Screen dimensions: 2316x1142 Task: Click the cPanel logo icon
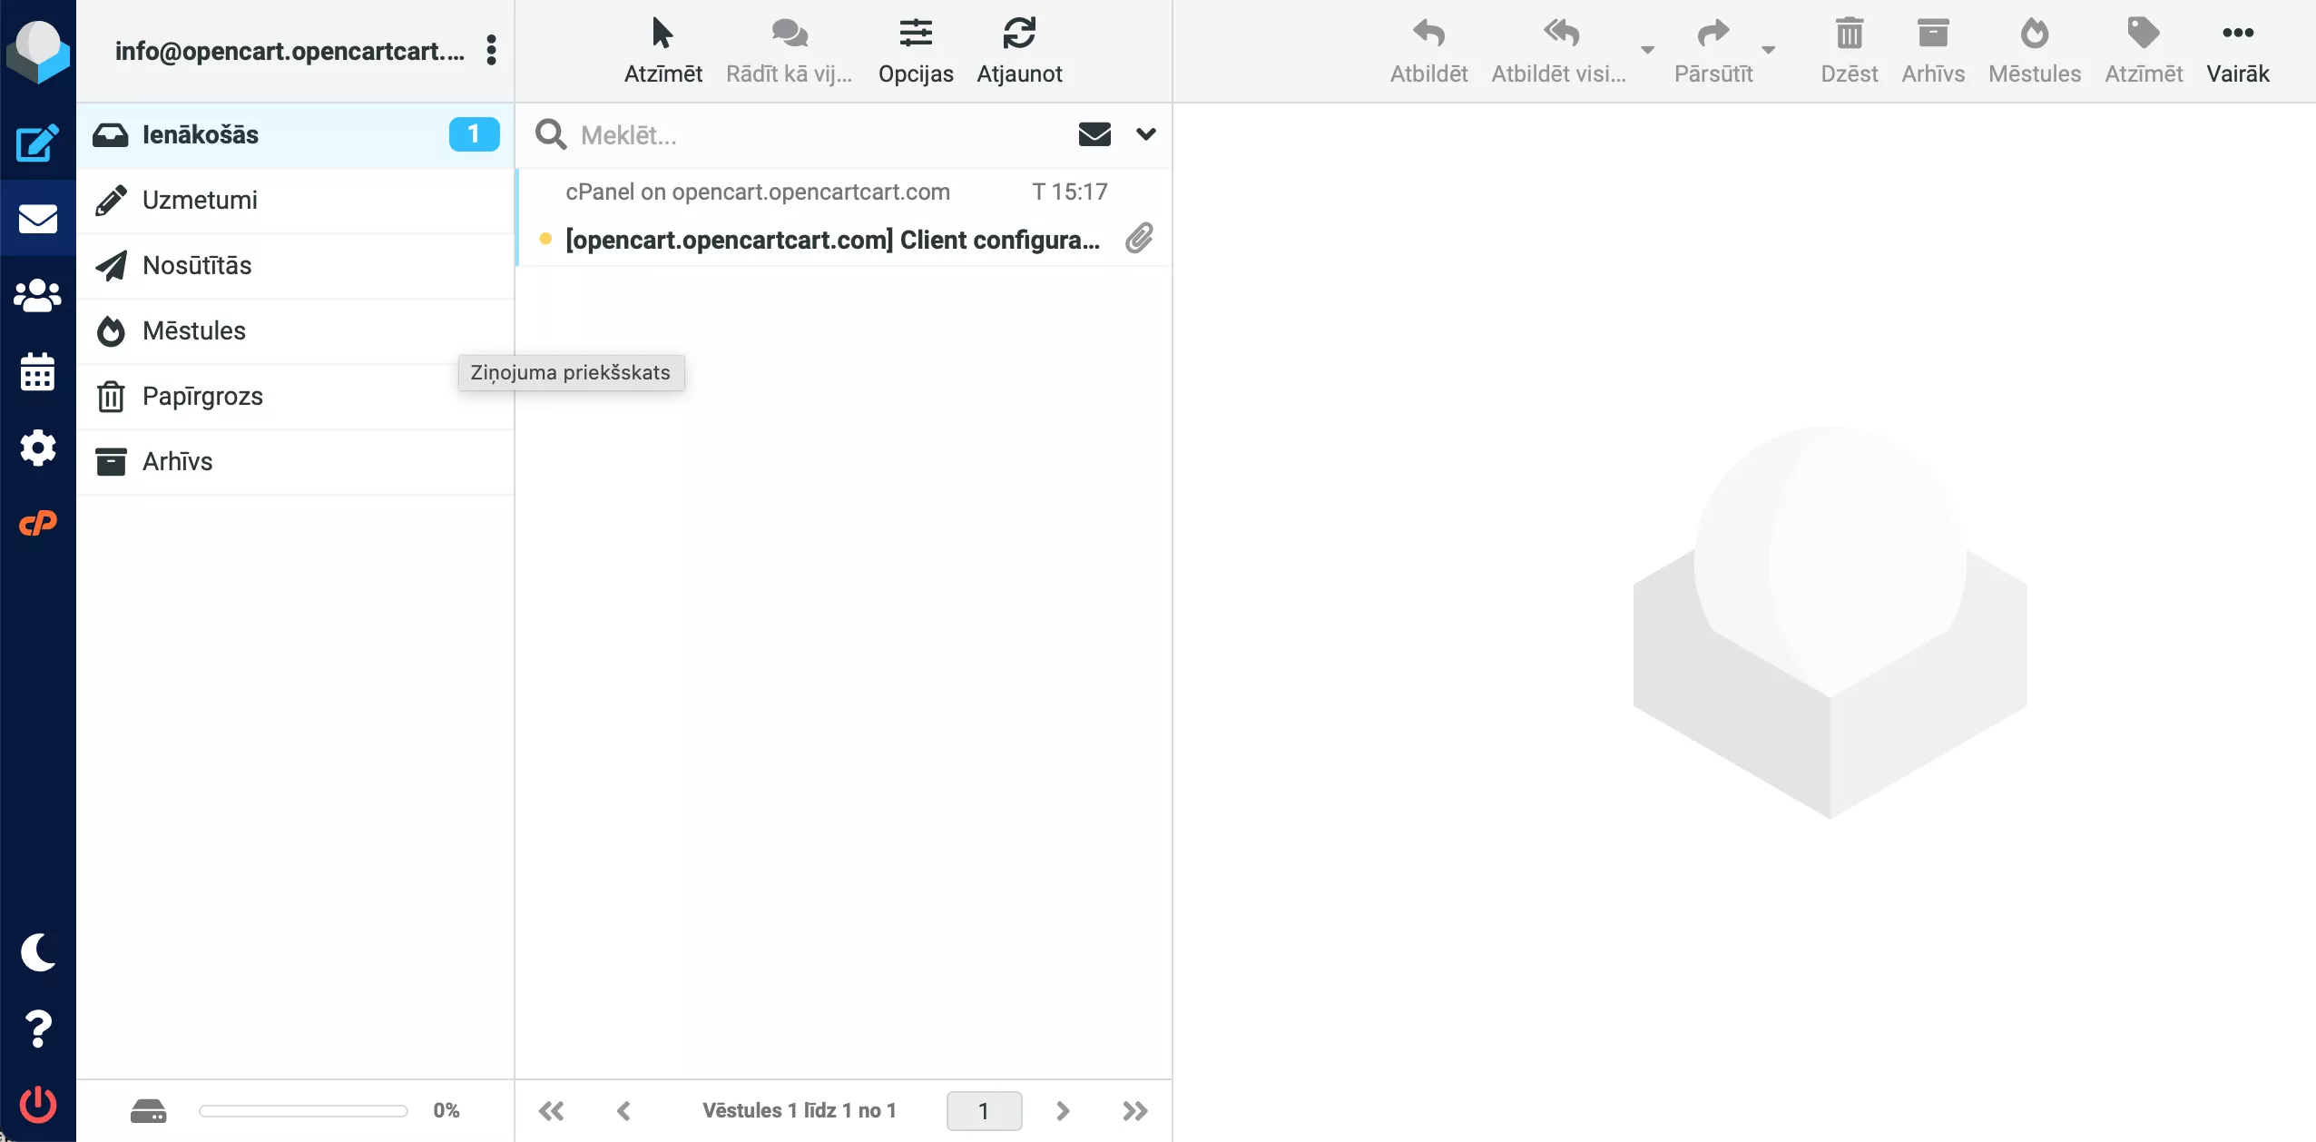click(x=37, y=524)
